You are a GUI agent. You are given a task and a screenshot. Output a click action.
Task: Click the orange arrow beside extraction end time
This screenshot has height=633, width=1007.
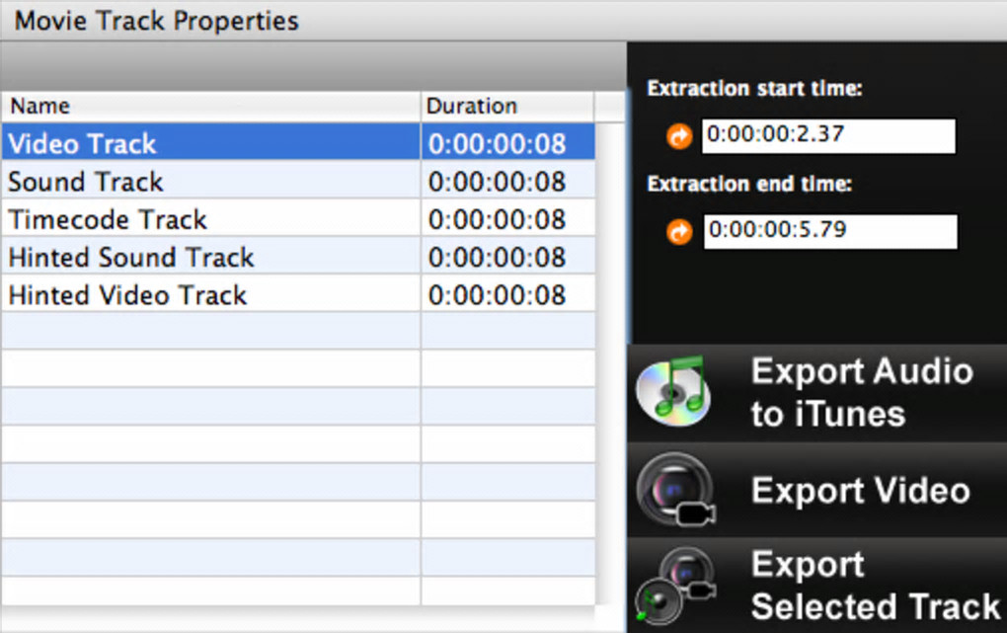coord(679,232)
